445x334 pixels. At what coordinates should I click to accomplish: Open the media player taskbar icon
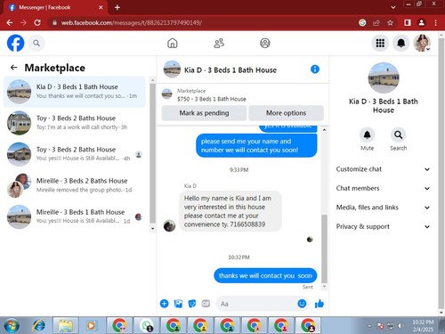(x=93, y=326)
